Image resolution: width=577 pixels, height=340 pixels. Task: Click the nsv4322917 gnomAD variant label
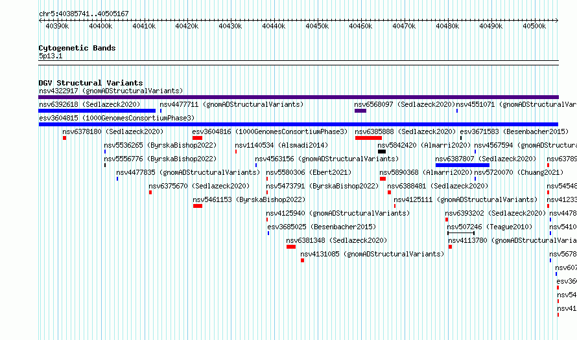[111, 91]
